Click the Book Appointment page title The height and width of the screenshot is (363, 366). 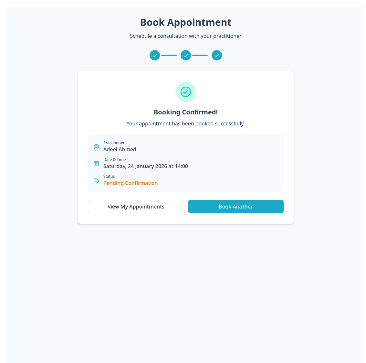click(x=186, y=22)
